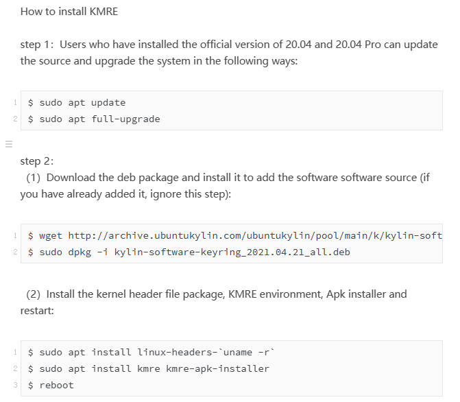
Task: Click the http://archive.ubuntukylin.com URL text
Action: [x=255, y=235]
